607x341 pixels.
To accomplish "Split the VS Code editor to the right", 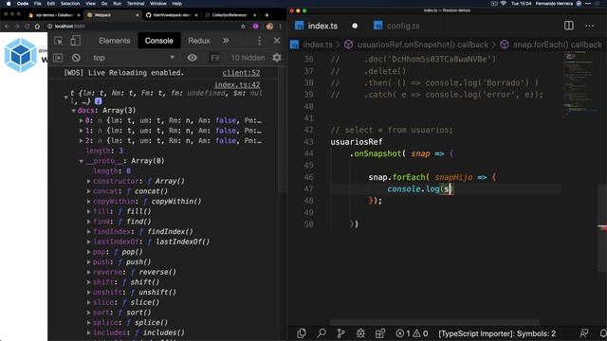I will [569, 26].
